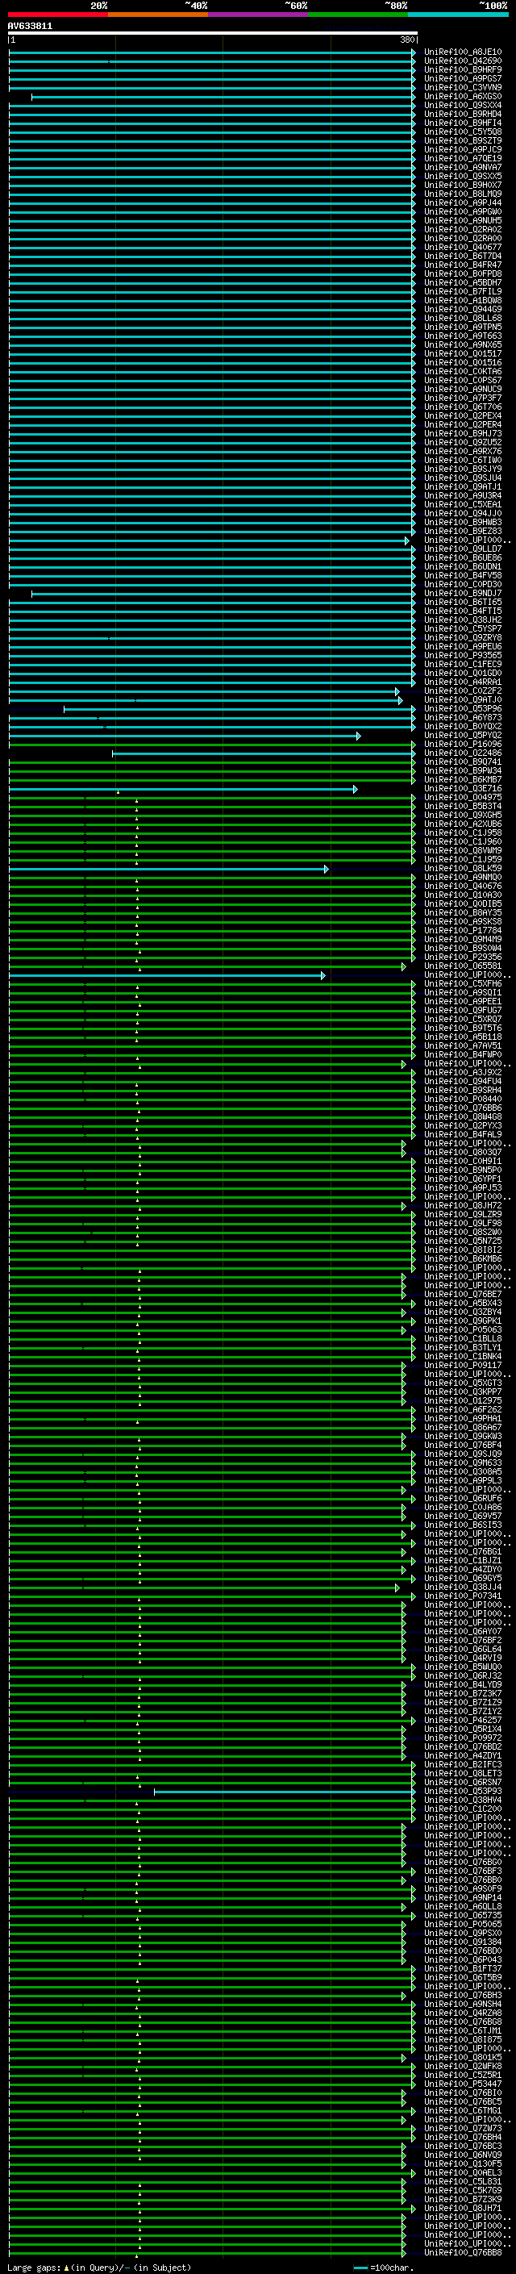Screen dimensions: 516x2274
Task: Click the green ~80% identity legend segment
Action: pos(358,15)
